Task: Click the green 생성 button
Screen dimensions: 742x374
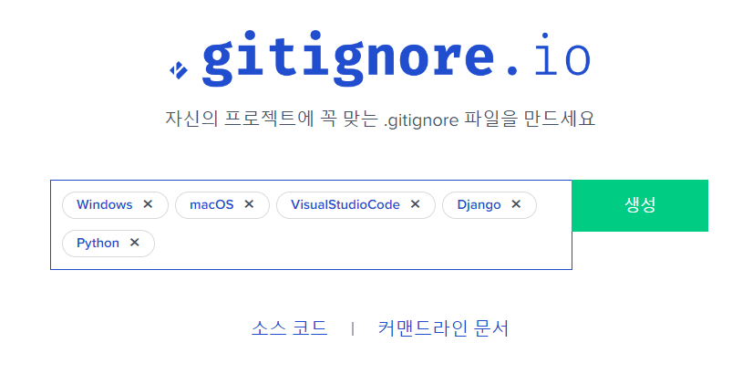Action: click(x=640, y=205)
